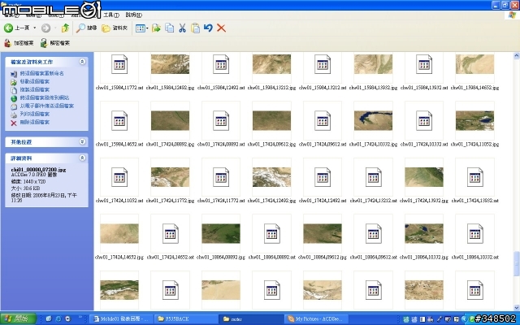Click 以電子郵件傳送這個檔案 email link
Image resolution: width=520 pixels, height=325 pixels.
(47, 106)
